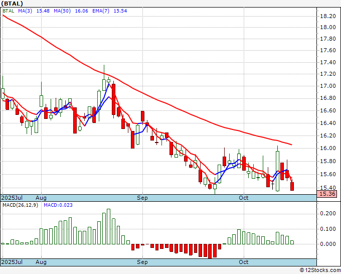Image resolution: width=341 pixels, height=274 pixels.
Task: Click the 12Stocks.com watermark link
Action: (x=319, y=270)
